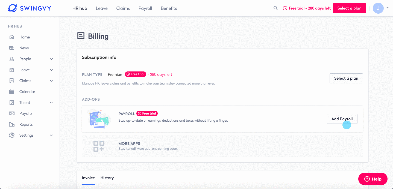The height and width of the screenshot is (189, 393).
Task: Expand the People submenu chevron
Action: 51,59
